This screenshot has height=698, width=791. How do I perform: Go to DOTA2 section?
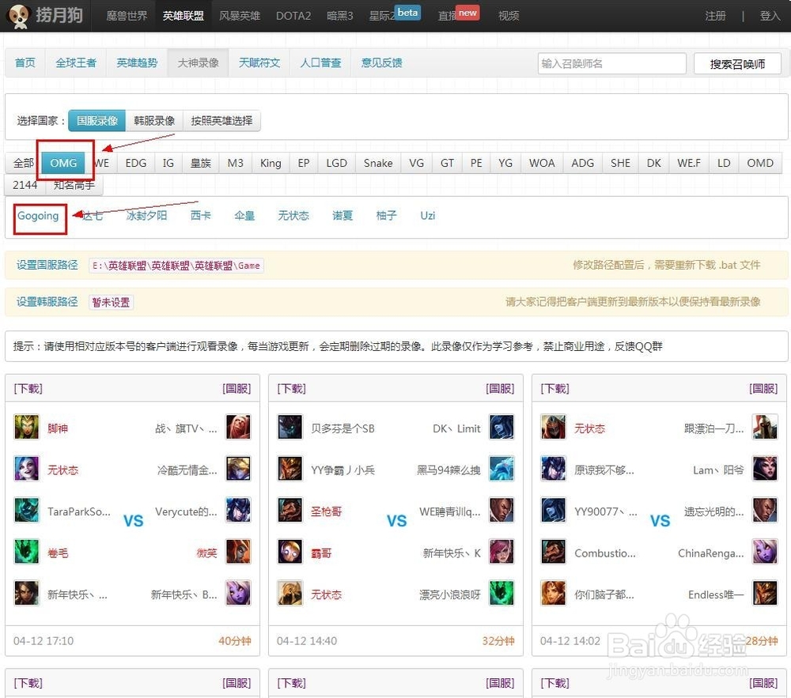click(x=293, y=16)
